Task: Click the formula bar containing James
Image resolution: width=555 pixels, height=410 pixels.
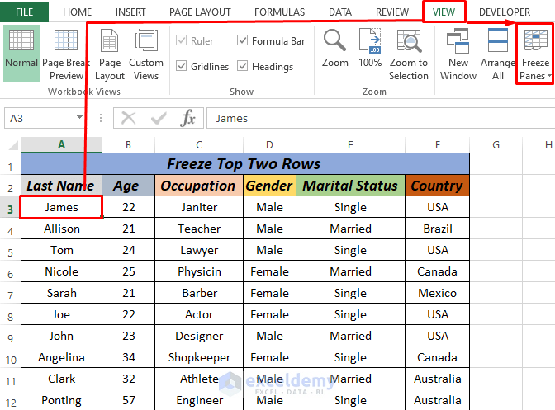Action: [x=381, y=118]
